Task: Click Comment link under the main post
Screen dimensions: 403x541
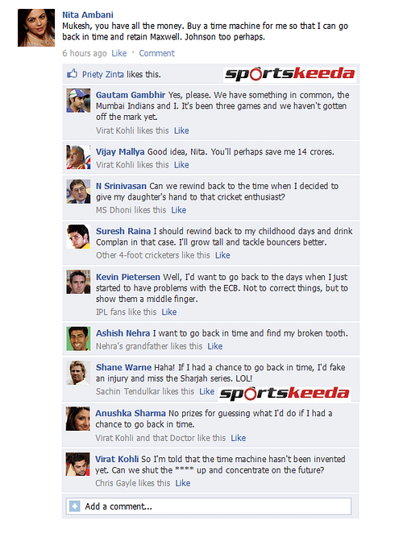Action: click(x=157, y=53)
